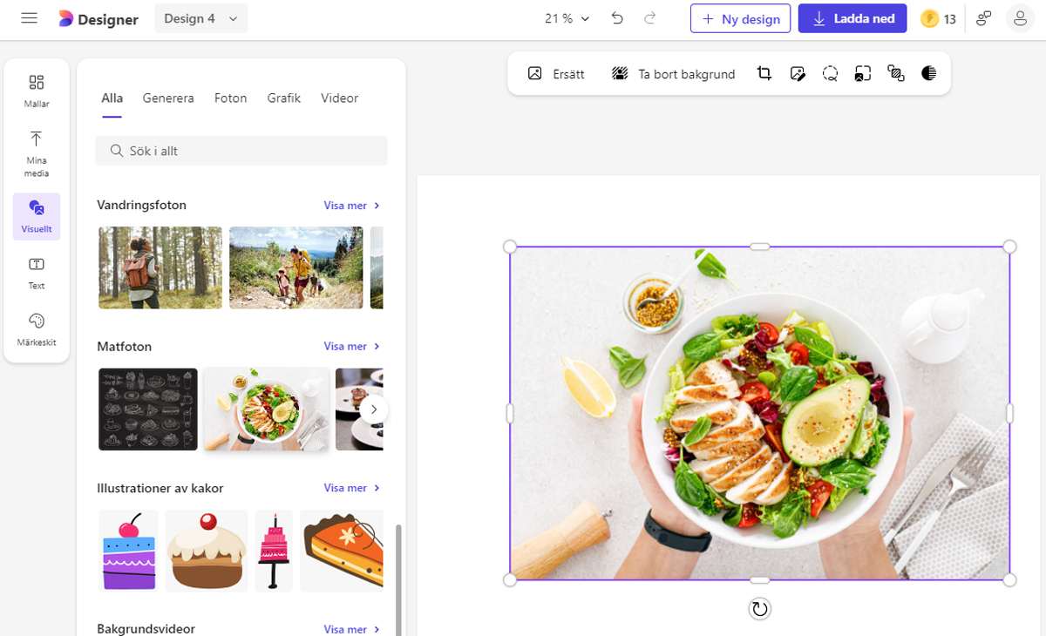Select the orange pie slice illustration
This screenshot has width=1046, height=636.
[342, 551]
